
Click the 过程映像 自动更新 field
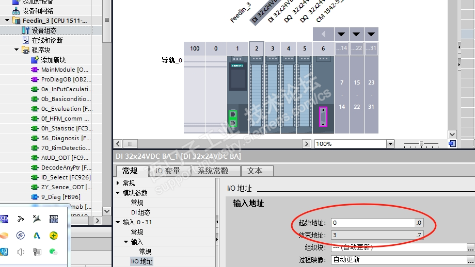pyautogui.click(x=399, y=260)
